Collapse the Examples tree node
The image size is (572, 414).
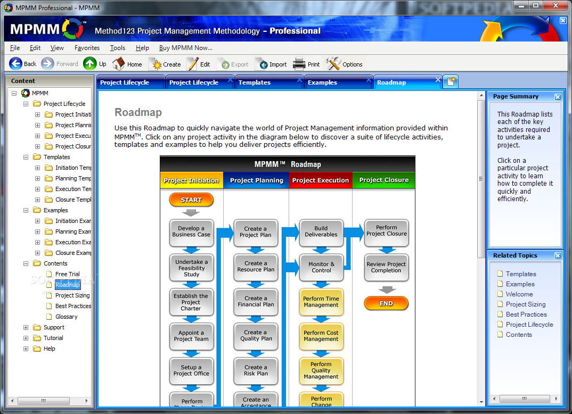pos(26,210)
